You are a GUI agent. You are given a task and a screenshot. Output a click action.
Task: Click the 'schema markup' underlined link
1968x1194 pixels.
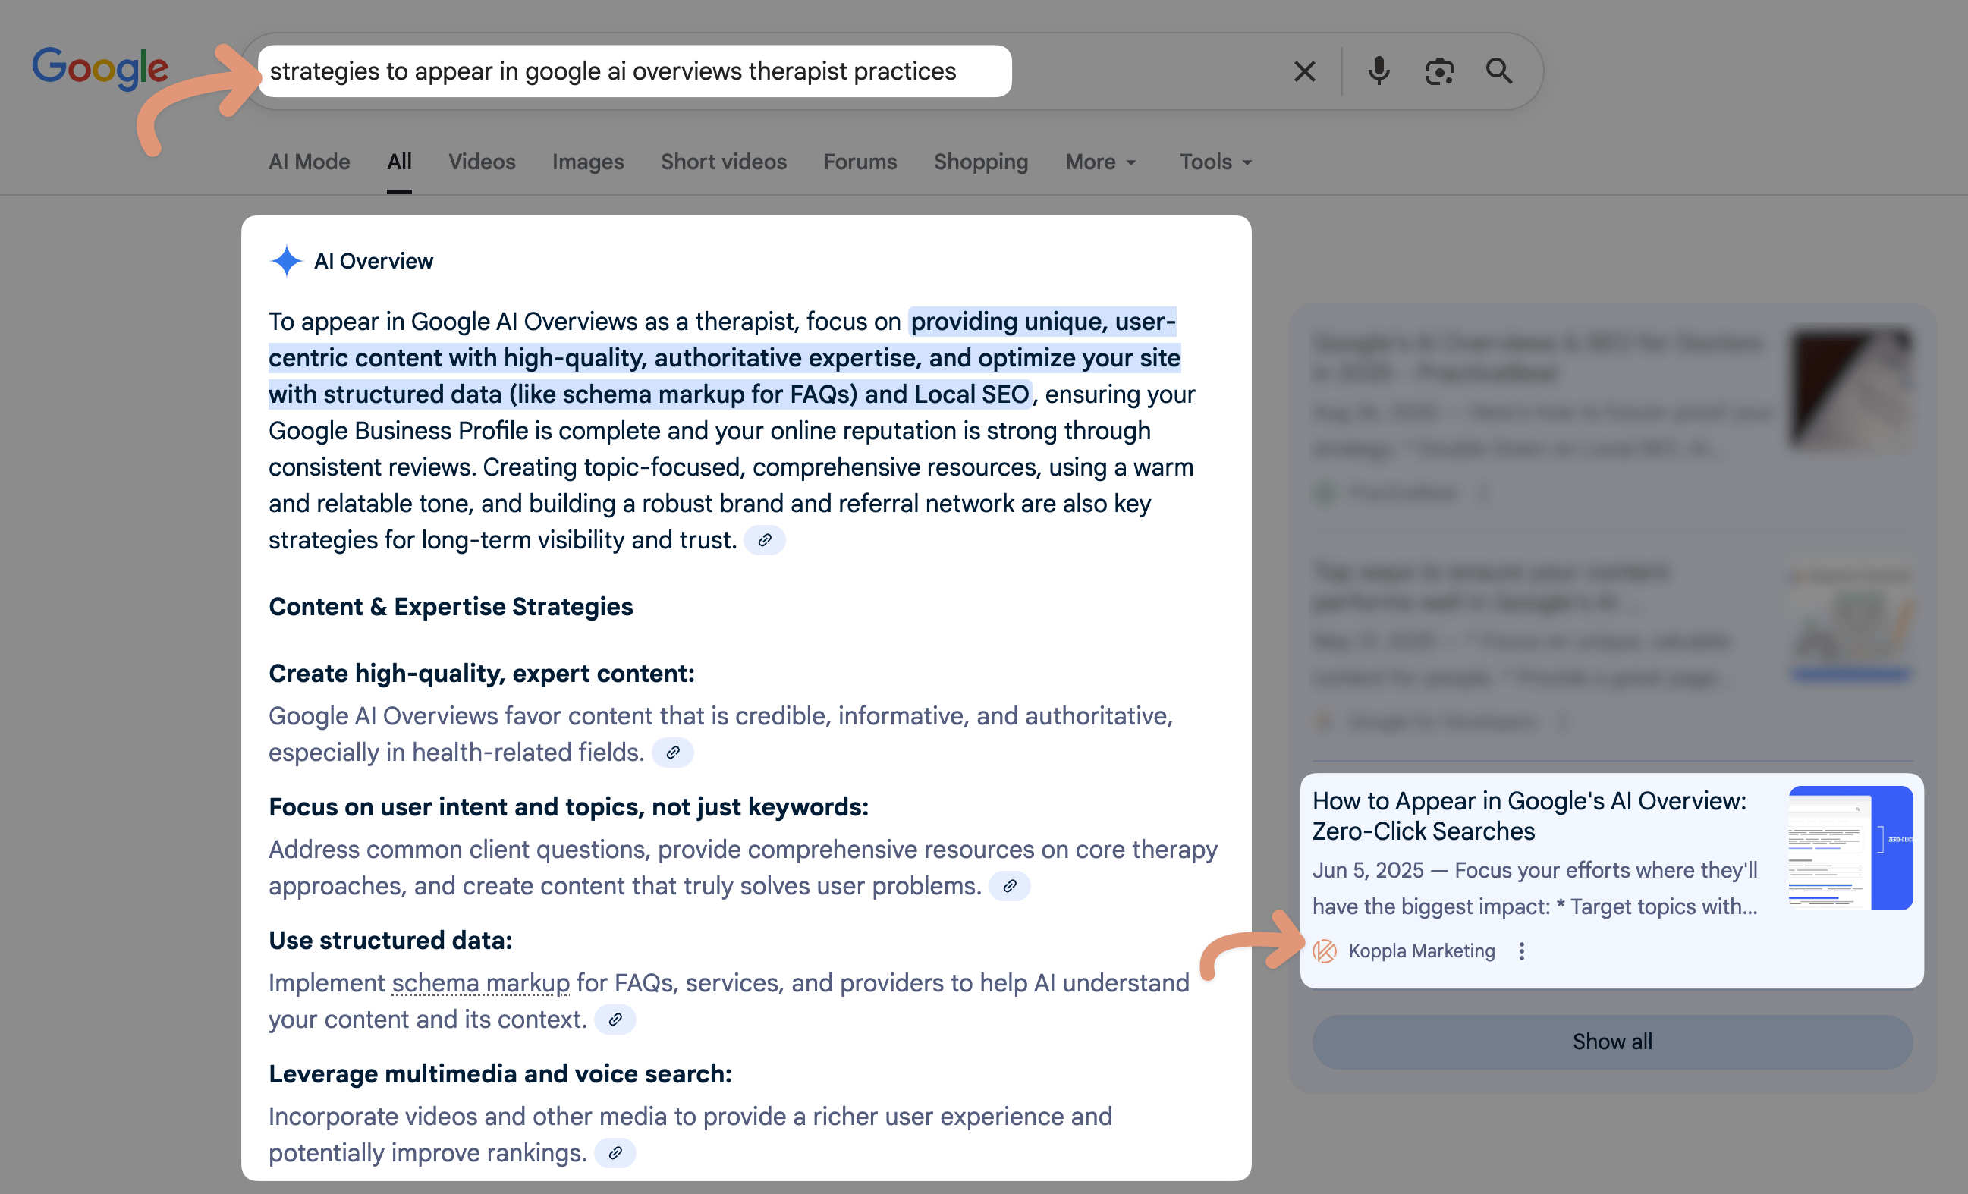pyautogui.click(x=481, y=982)
